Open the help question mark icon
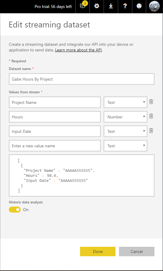This screenshot has height=271, width=163. pyautogui.click(x=125, y=6)
